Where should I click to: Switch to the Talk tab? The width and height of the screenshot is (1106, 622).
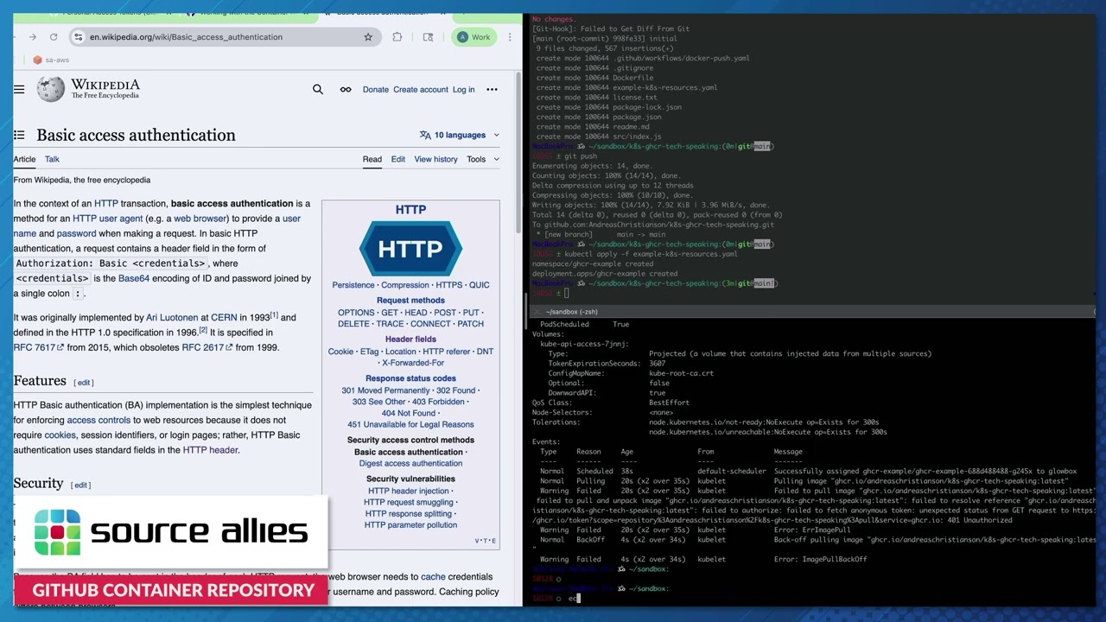(x=52, y=159)
